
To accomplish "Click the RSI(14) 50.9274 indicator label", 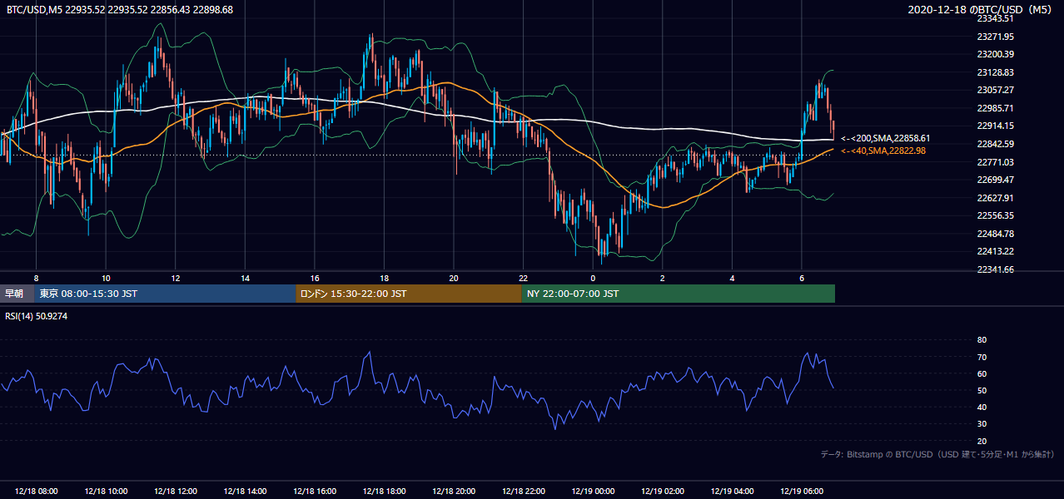I will click(37, 317).
